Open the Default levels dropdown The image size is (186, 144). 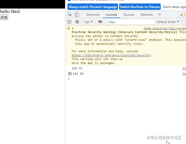pyautogui.click(x=168, y=22)
